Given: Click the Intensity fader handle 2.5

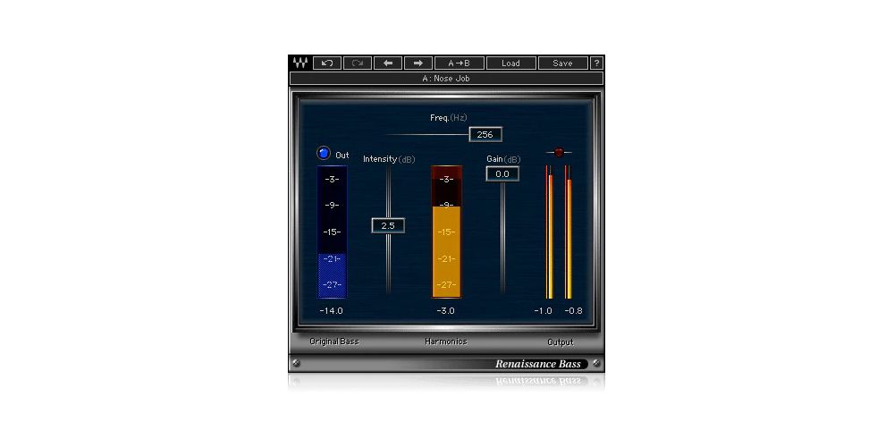Looking at the screenshot, I should (x=388, y=226).
